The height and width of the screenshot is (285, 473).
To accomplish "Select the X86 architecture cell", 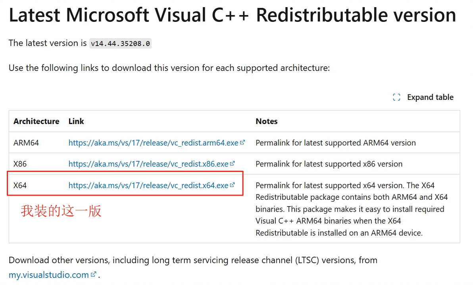I will click(20, 164).
